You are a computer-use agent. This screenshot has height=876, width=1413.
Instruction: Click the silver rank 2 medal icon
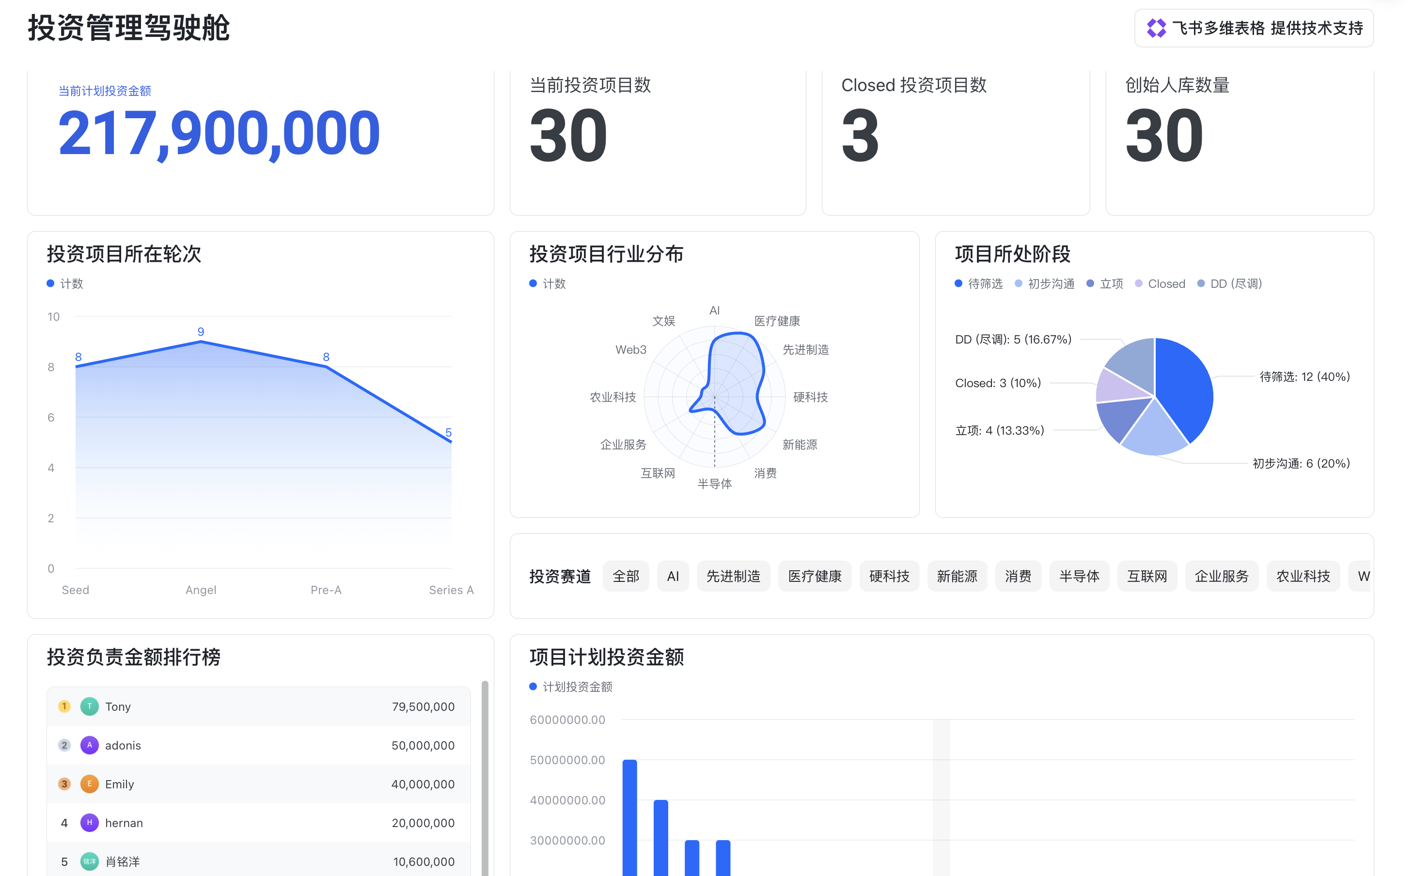(x=64, y=745)
